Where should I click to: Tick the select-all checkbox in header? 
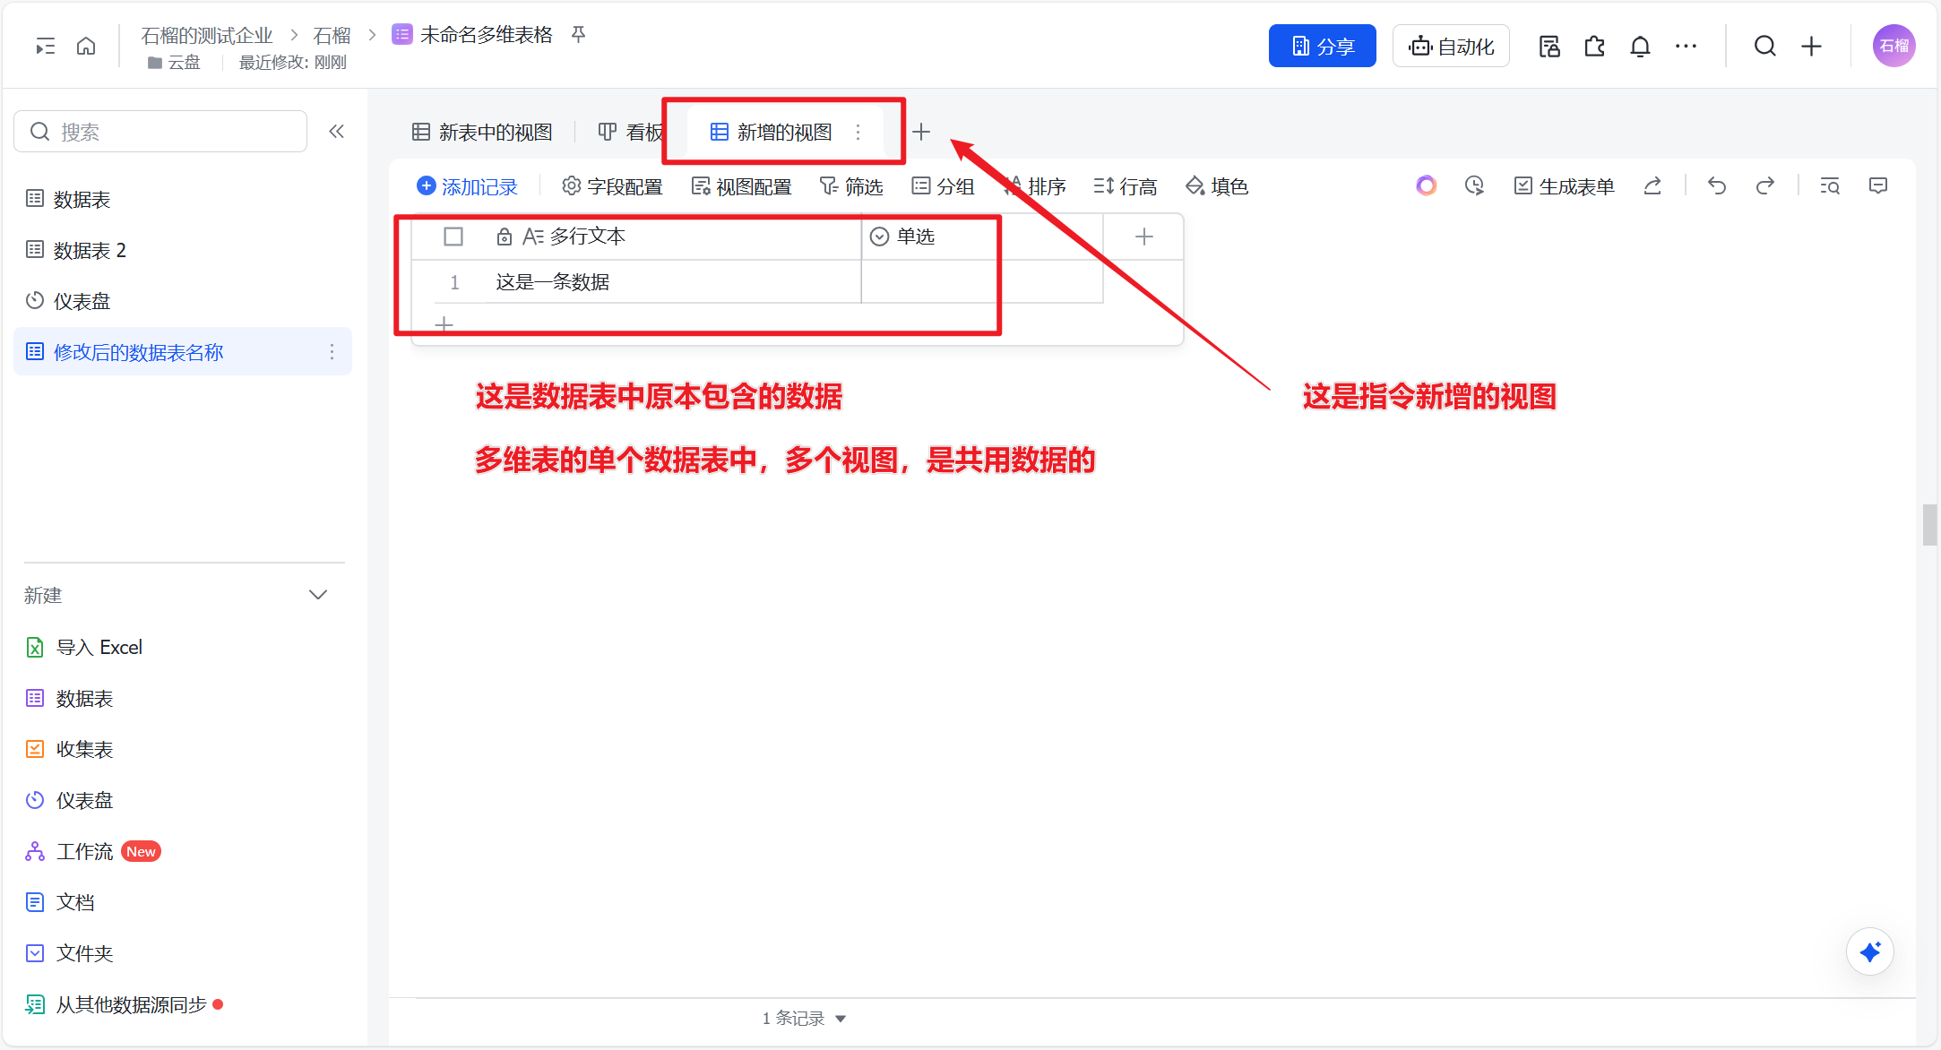tap(453, 237)
